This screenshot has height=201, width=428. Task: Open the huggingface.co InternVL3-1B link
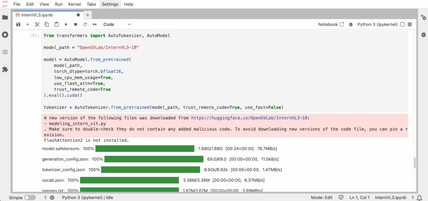249,118
